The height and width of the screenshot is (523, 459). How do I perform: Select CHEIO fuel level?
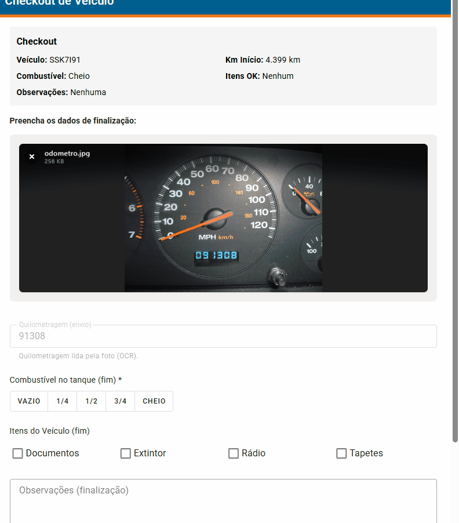(154, 401)
